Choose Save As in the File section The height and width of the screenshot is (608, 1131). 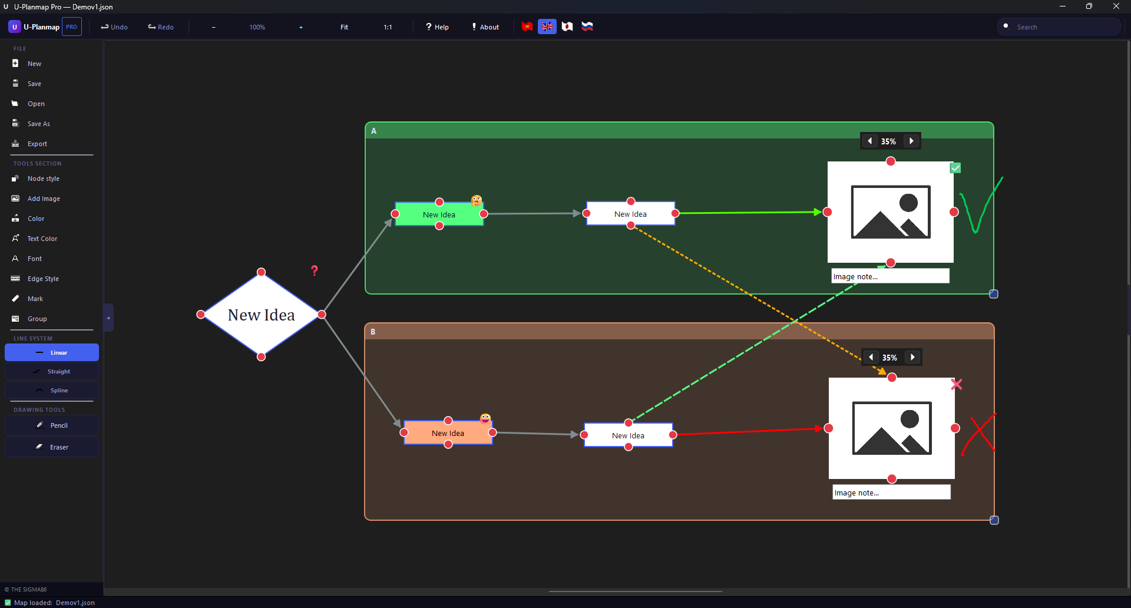pos(52,124)
